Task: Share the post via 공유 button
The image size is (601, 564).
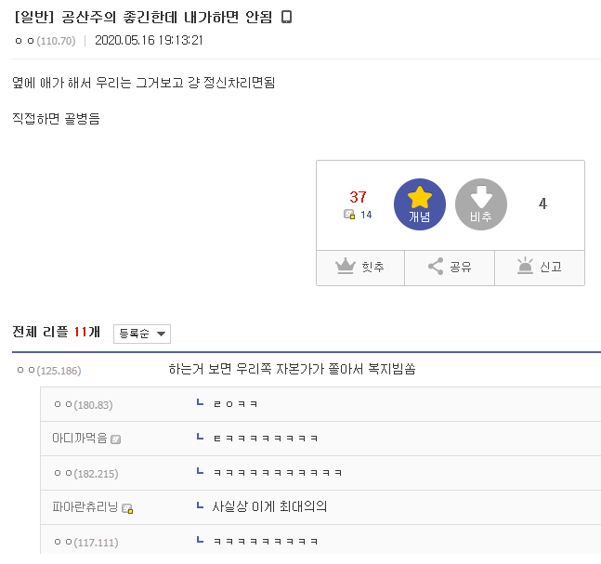Action: [450, 268]
